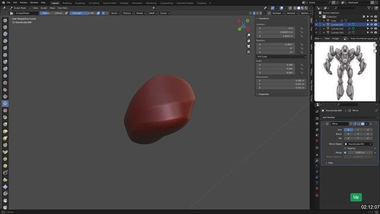Toggle X symmetry in the sculpt header

pyautogui.click(x=254, y=13)
